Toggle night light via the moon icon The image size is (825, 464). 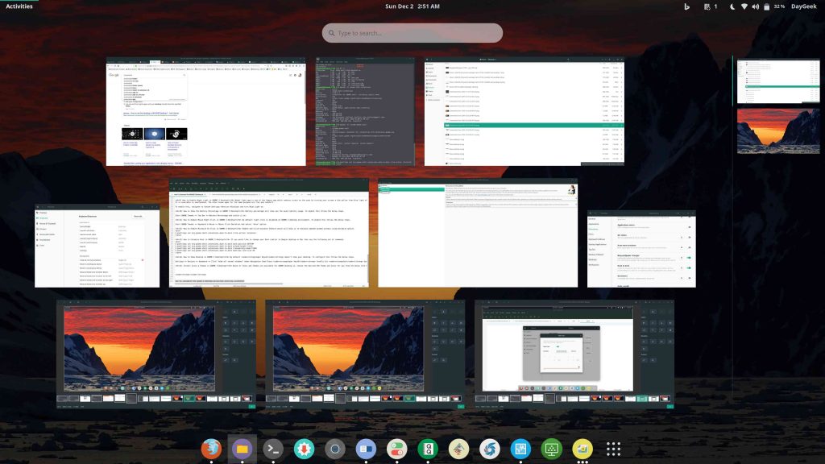[733, 6]
